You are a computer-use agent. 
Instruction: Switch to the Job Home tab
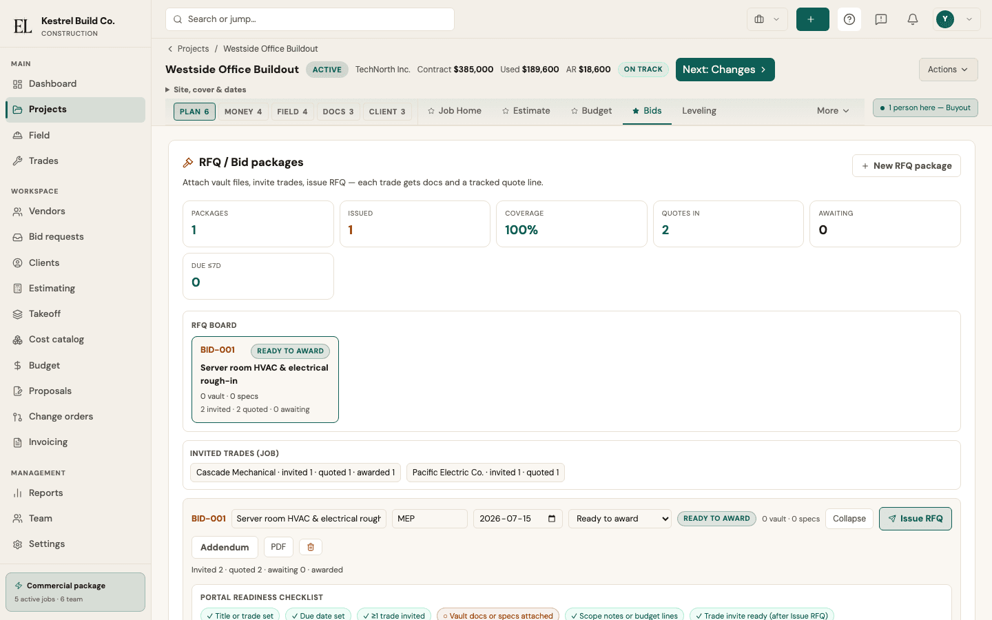tap(455, 111)
